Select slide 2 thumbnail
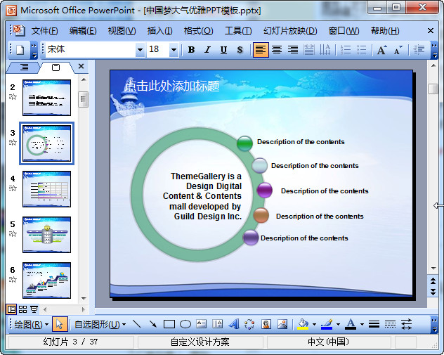 tap(47, 98)
